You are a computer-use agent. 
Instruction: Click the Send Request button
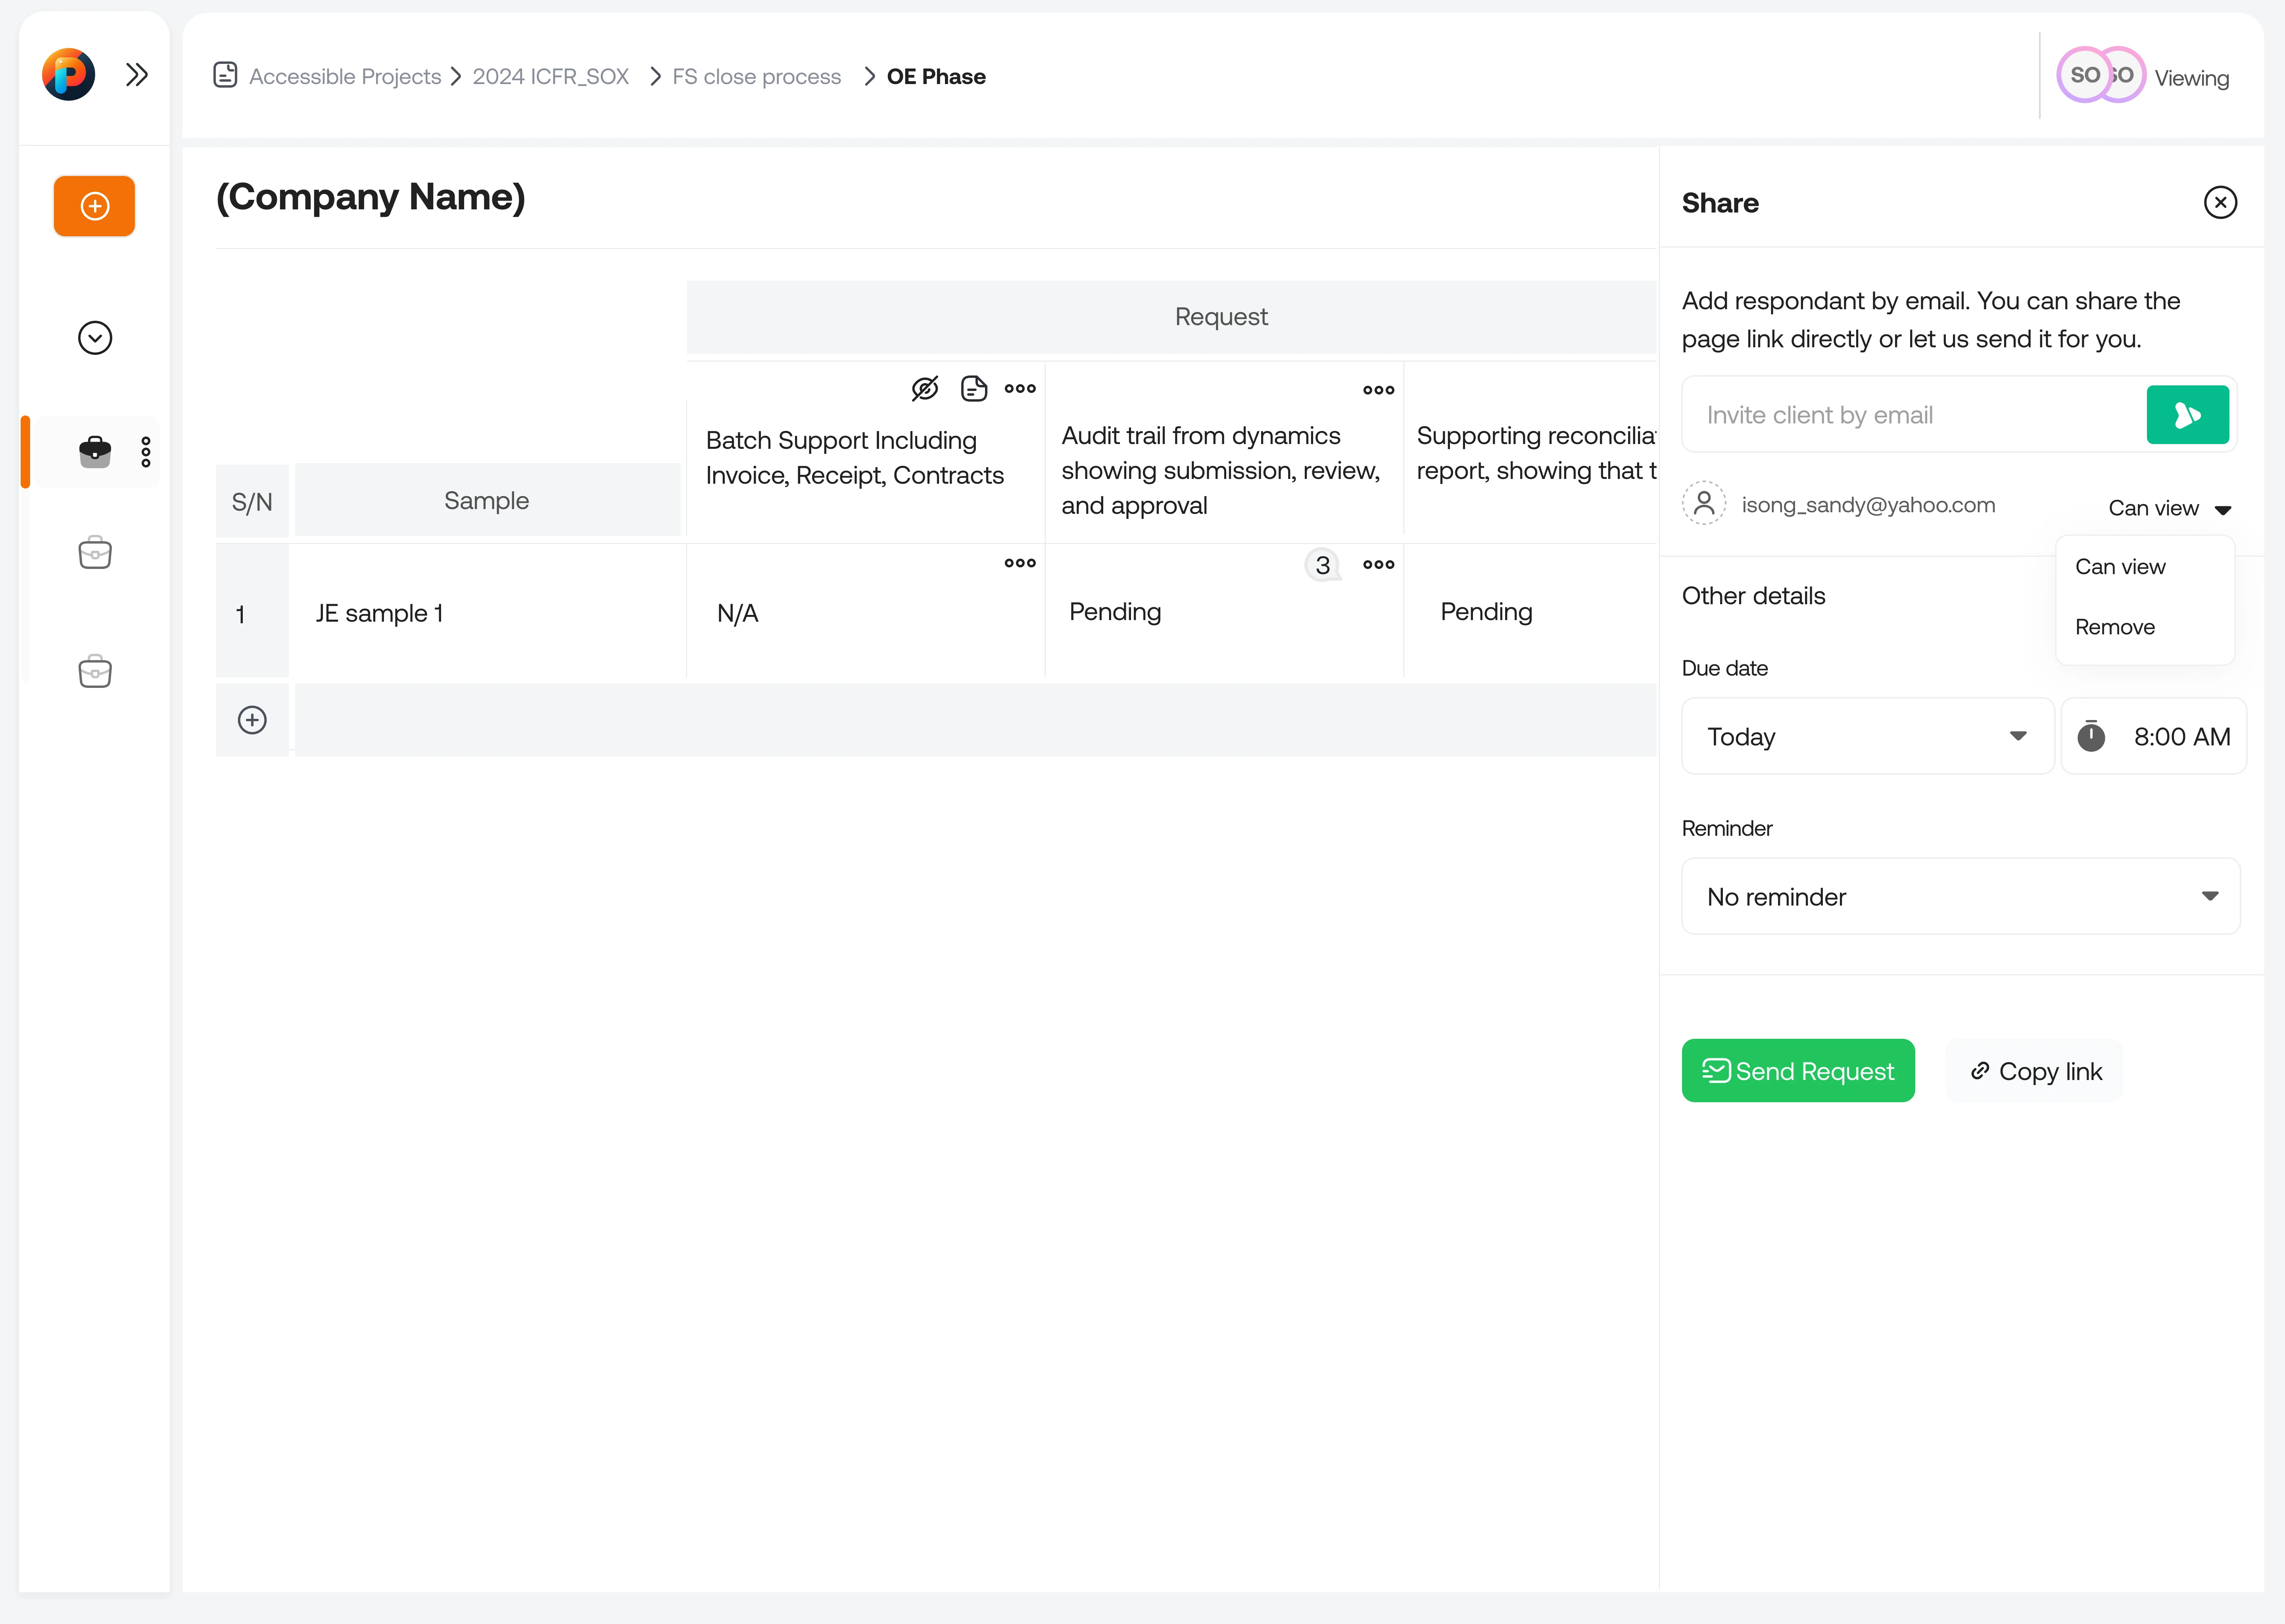pos(1798,1071)
